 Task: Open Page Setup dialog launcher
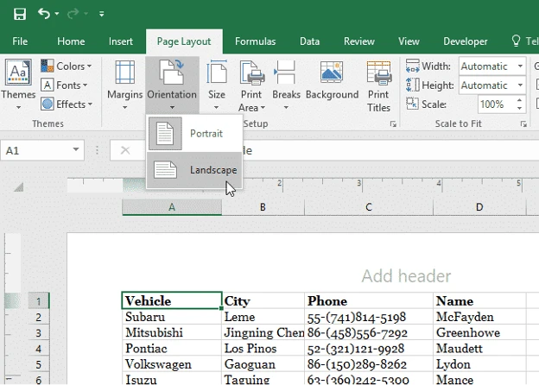coord(393,124)
